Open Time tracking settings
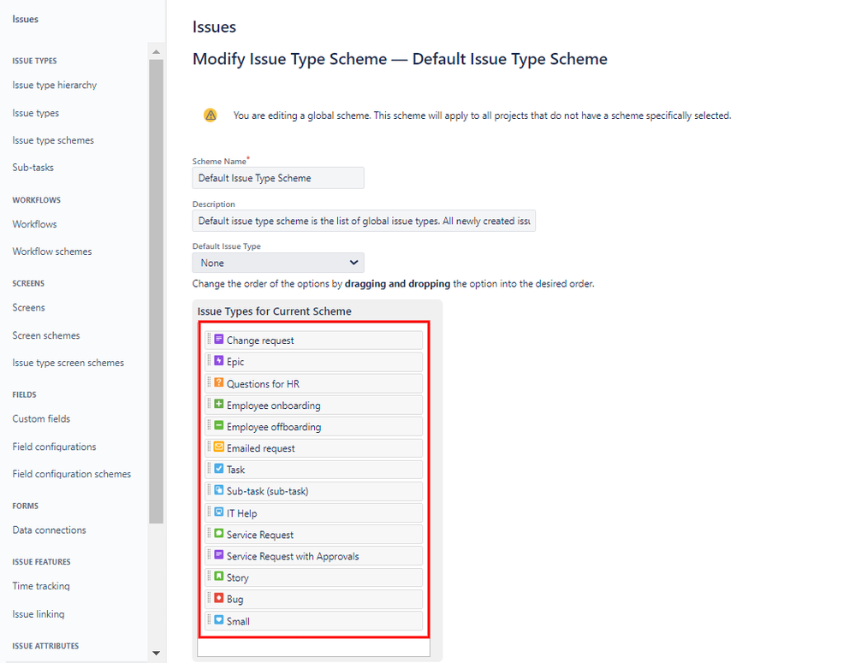The width and height of the screenshot is (855, 663). point(41,586)
